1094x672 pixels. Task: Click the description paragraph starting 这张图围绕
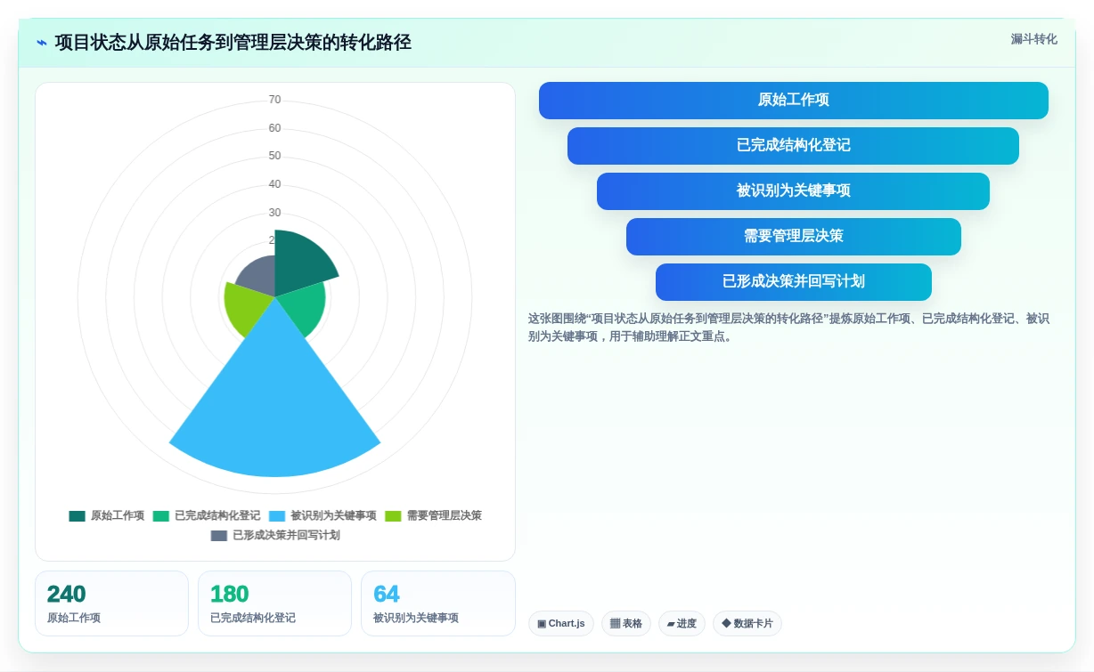coord(789,328)
